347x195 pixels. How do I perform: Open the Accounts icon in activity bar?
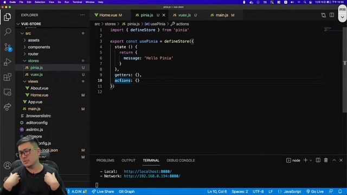(x=7, y=165)
